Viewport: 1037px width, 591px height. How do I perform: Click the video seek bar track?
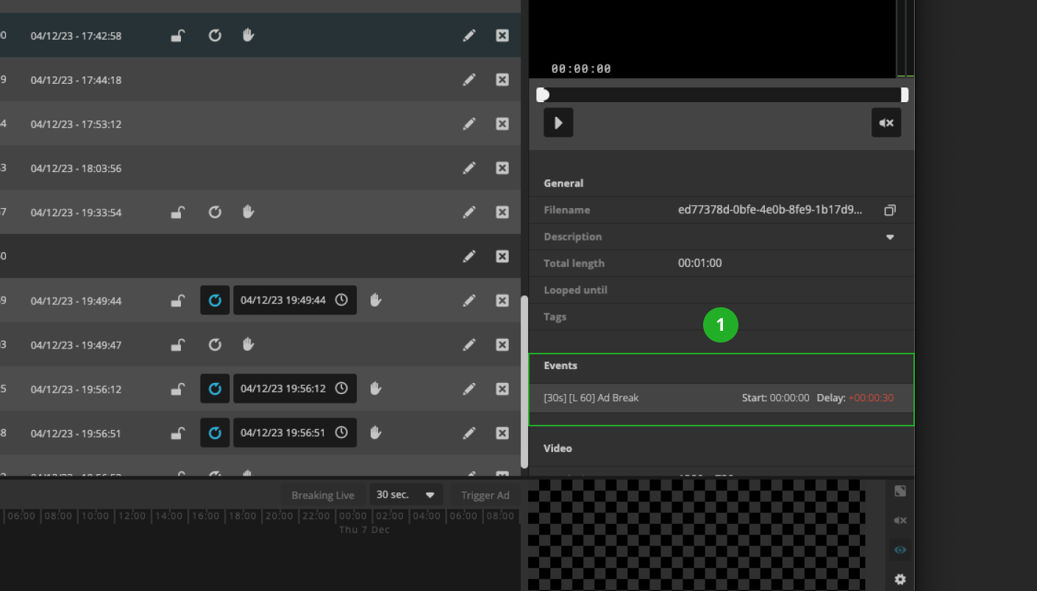click(721, 95)
